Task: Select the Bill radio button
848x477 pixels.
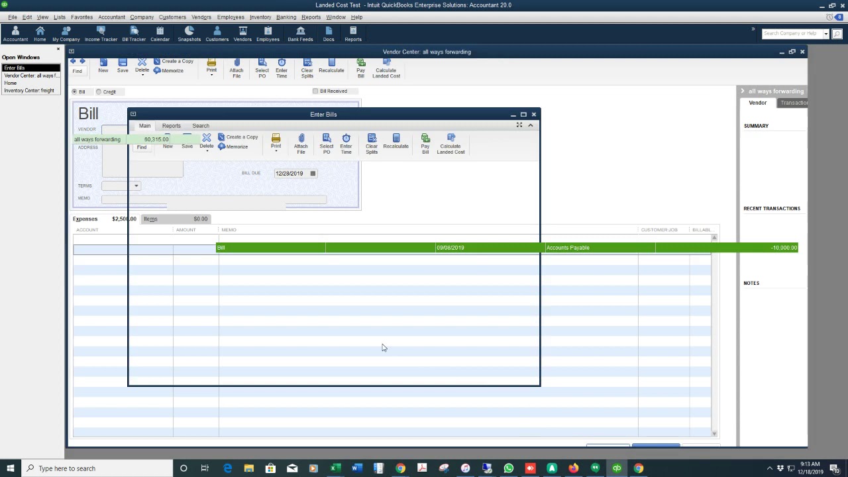Action: 74,91
